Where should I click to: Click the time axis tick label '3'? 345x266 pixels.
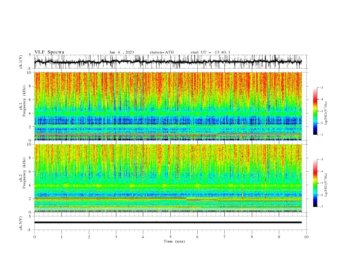[116, 237]
